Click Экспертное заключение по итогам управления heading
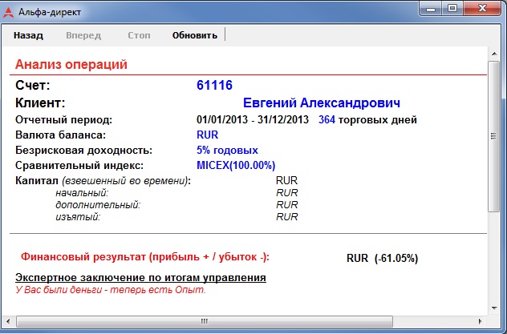The height and width of the screenshot is (334, 507). pyautogui.click(x=140, y=278)
